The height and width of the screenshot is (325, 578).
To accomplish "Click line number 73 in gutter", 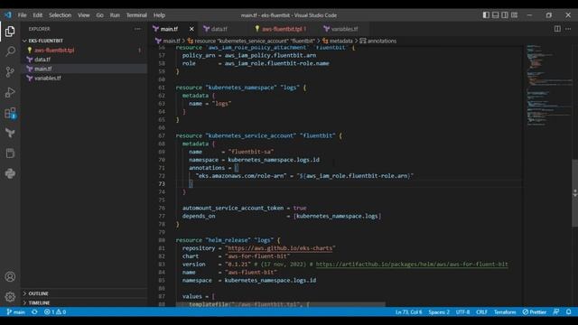I will pos(162,184).
